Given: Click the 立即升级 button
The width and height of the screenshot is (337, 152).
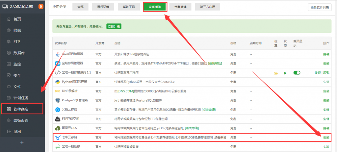Looking at the screenshot, I should pyautogui.click(x=114, y=26).
